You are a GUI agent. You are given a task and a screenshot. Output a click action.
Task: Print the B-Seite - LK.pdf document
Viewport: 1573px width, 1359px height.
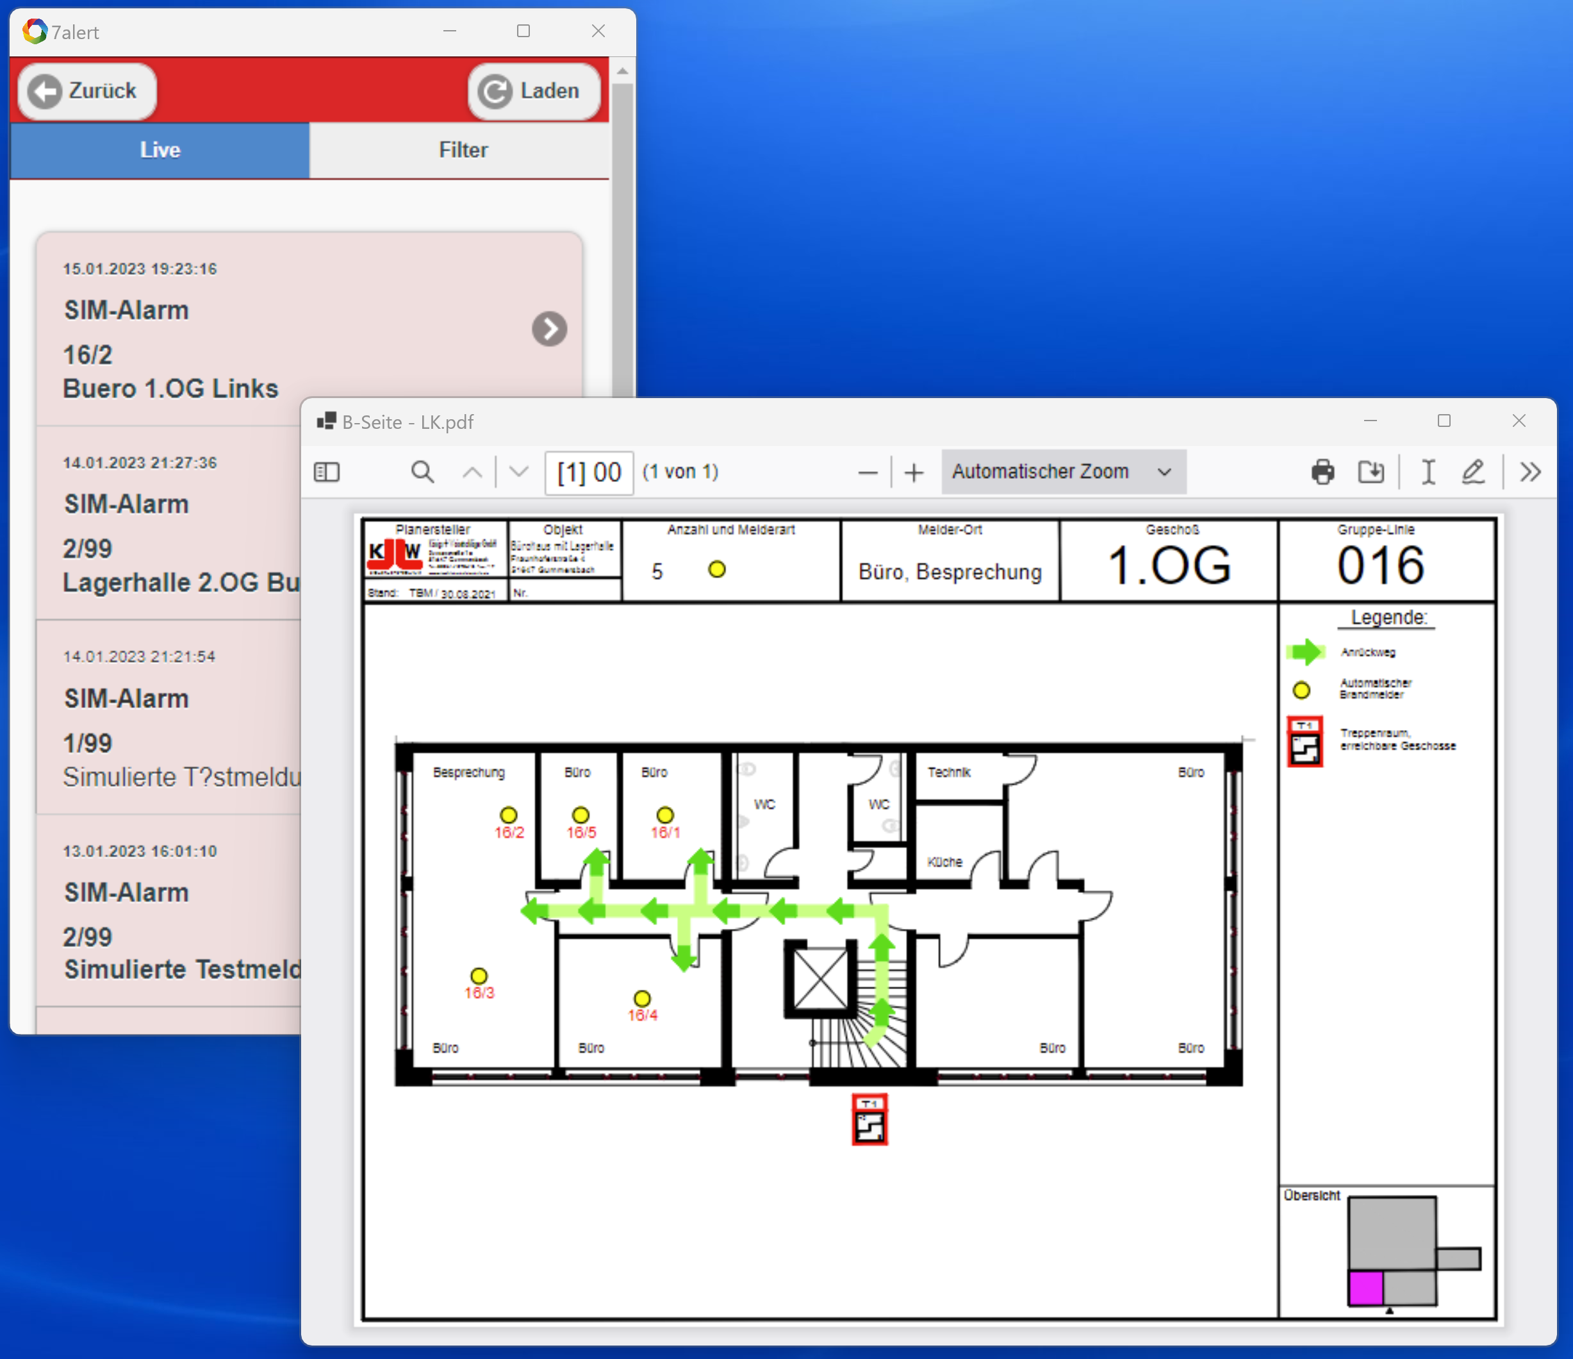[x=1323, y=472]
